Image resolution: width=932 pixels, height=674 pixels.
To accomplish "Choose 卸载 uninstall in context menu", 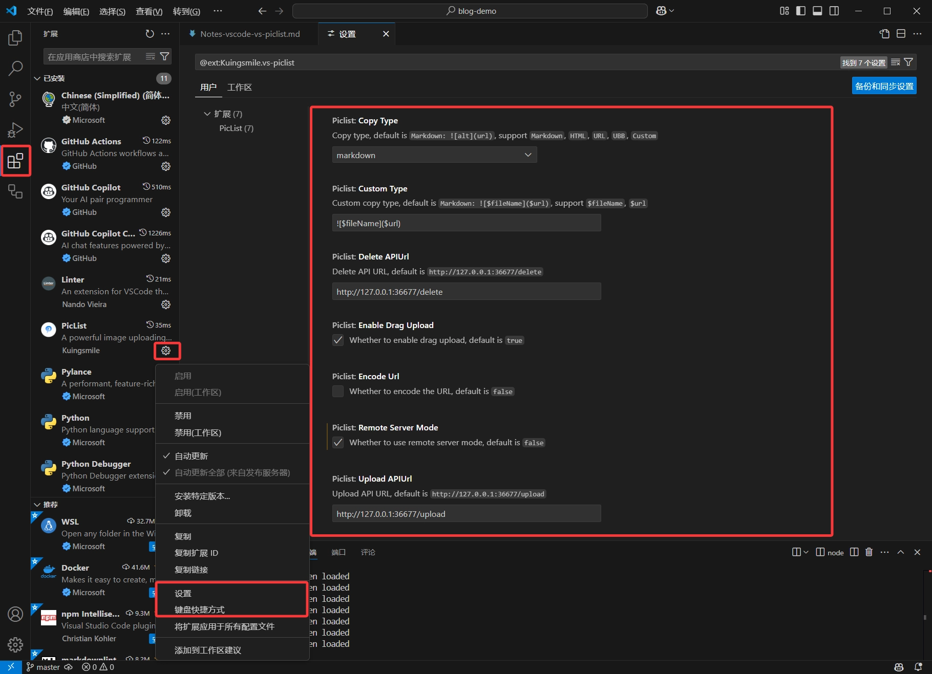I will coord(232,513).
